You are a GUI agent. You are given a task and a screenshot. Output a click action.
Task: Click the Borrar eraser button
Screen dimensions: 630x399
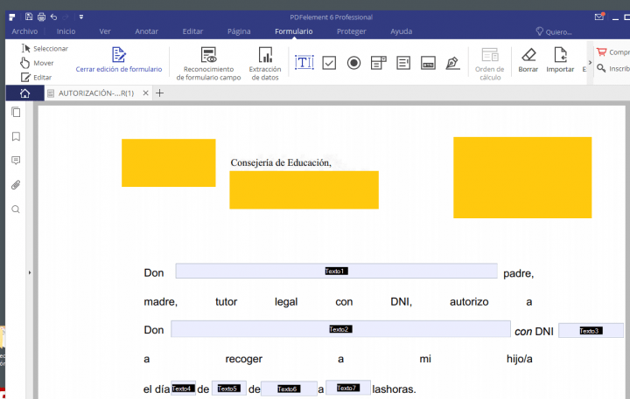tap(528, 60)
